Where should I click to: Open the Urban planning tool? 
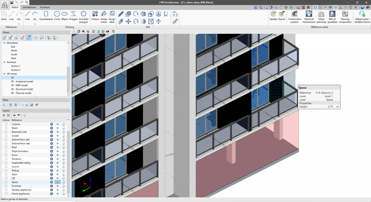click(321, 16)
